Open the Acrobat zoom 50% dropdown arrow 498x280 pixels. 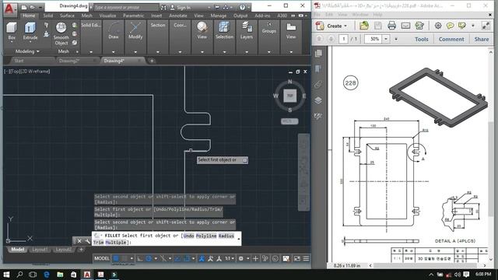tap(386, 39)
